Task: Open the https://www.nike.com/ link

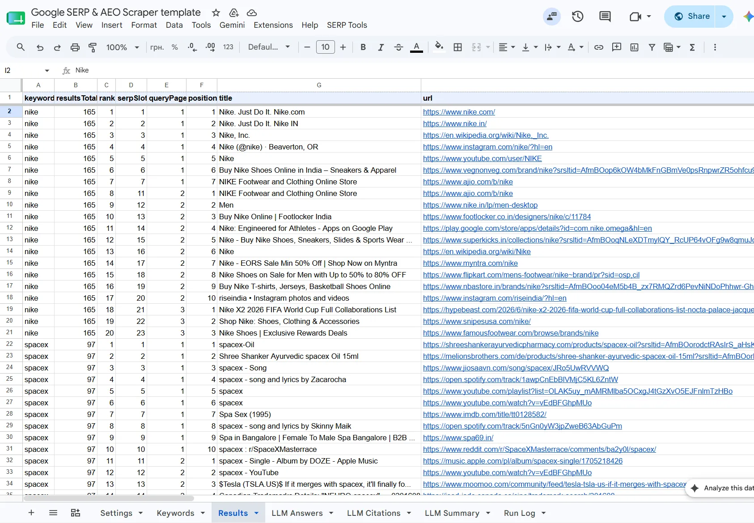Action: click(x=459, y=112)
